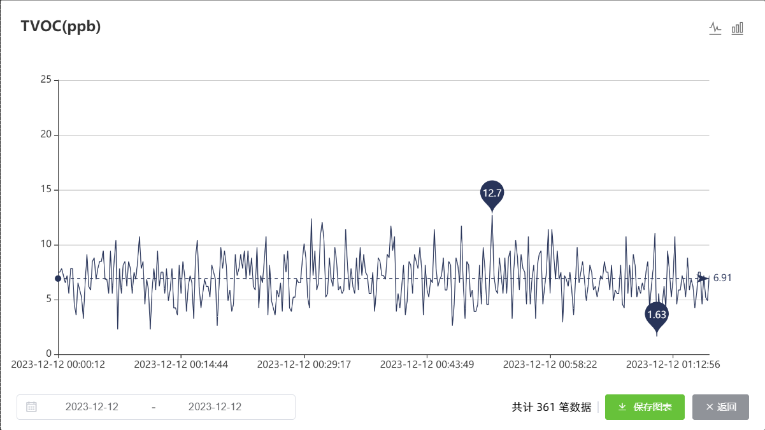Click the TVOC(ppb) chart title
The image size is (765, 430).
point(61,27)
